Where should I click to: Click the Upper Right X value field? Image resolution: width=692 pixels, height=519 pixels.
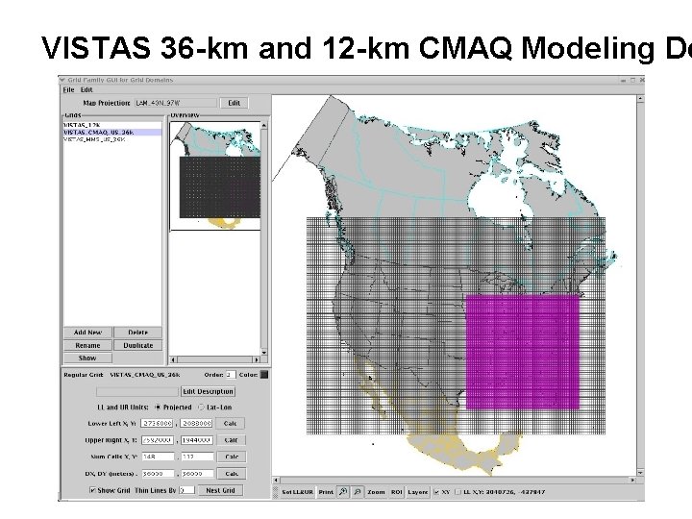pos(158,440)
